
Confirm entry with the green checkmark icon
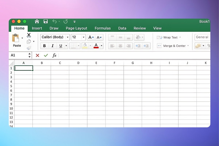click(46, 55)
